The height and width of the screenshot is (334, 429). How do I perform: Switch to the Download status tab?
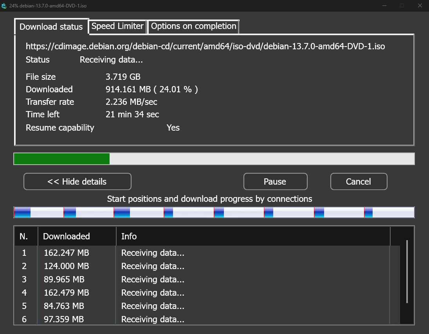[x=51, y=27]
